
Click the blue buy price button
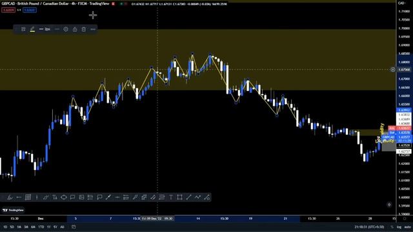(30, 10)
